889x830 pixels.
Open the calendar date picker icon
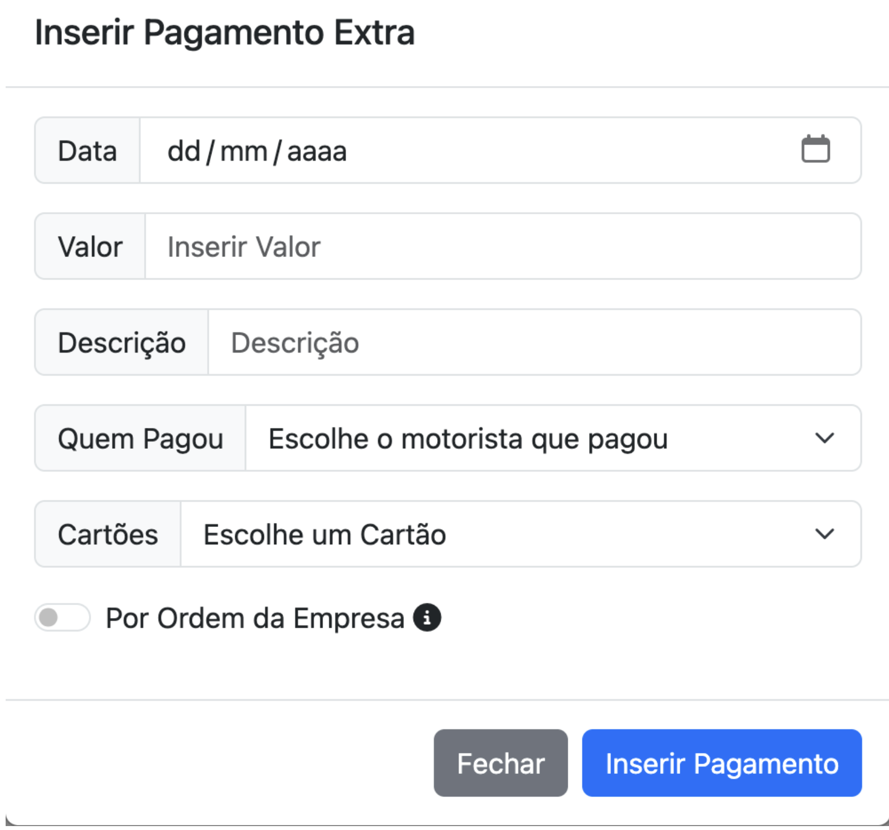tap(815, 149)
